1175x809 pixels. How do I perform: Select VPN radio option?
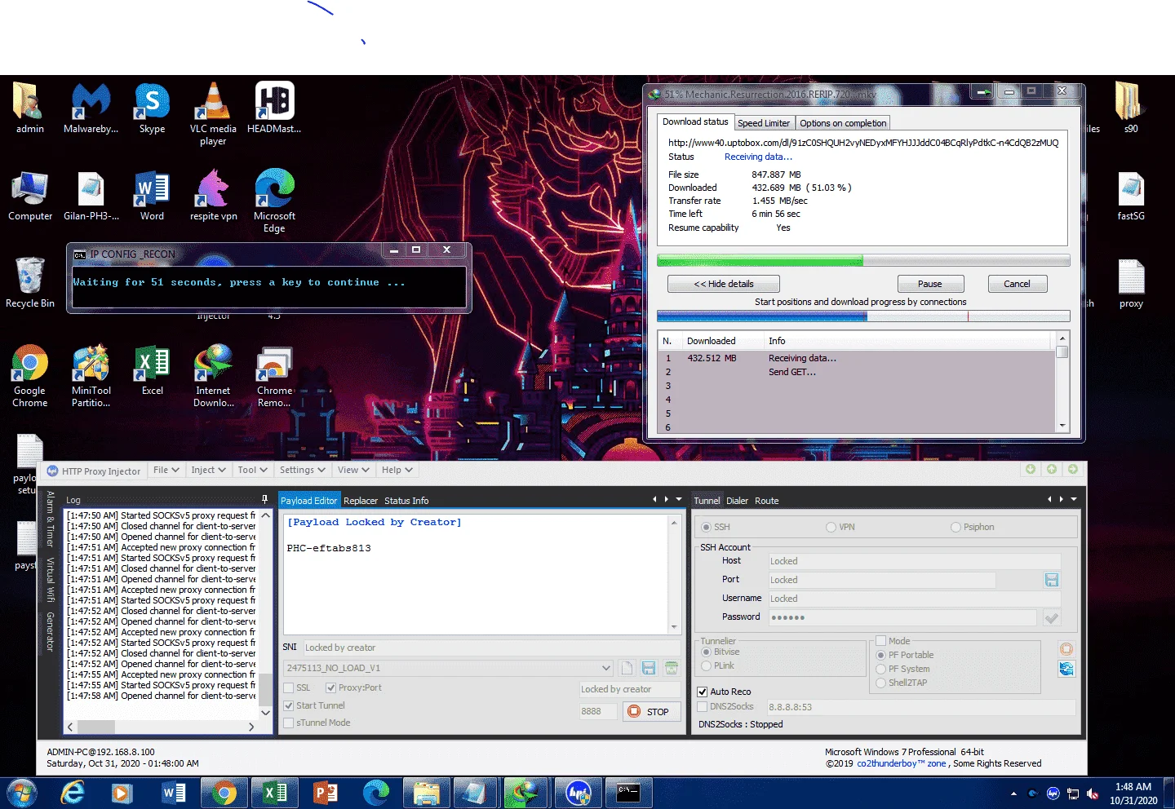(x=831, y=528)
